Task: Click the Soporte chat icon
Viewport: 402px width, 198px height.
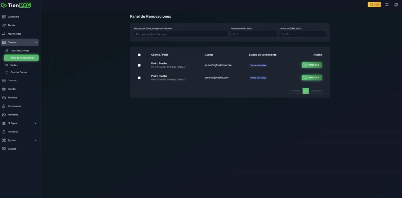Action: pyautogui.click(x=4, y=149)
